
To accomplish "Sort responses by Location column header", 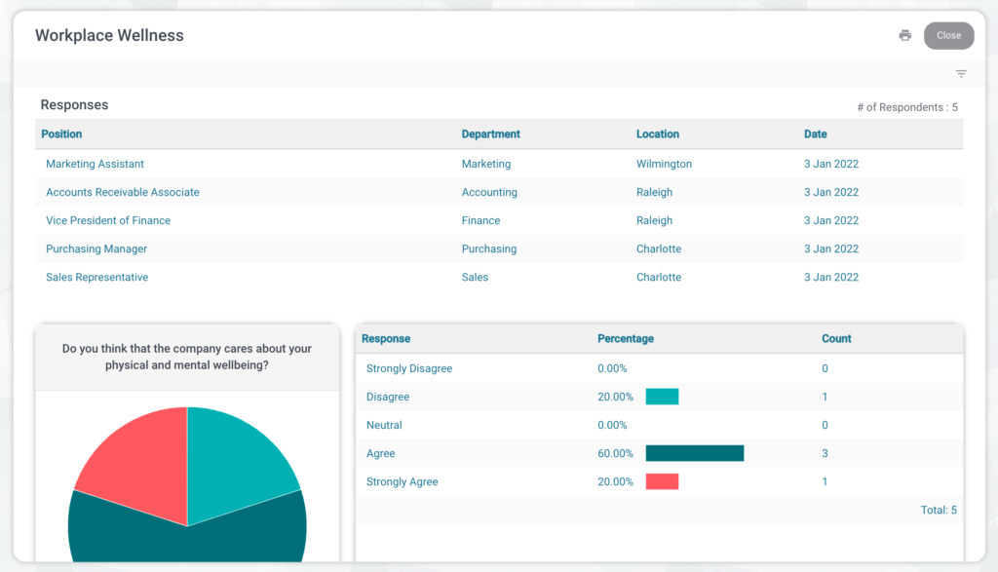I will pos(658,134).
